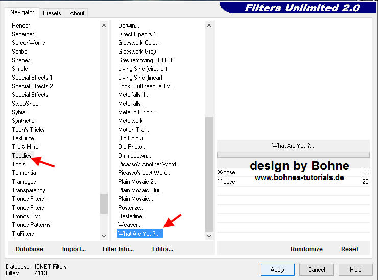Click Import... to add filters
Screen dimensions: 378x280
(74, 249)
